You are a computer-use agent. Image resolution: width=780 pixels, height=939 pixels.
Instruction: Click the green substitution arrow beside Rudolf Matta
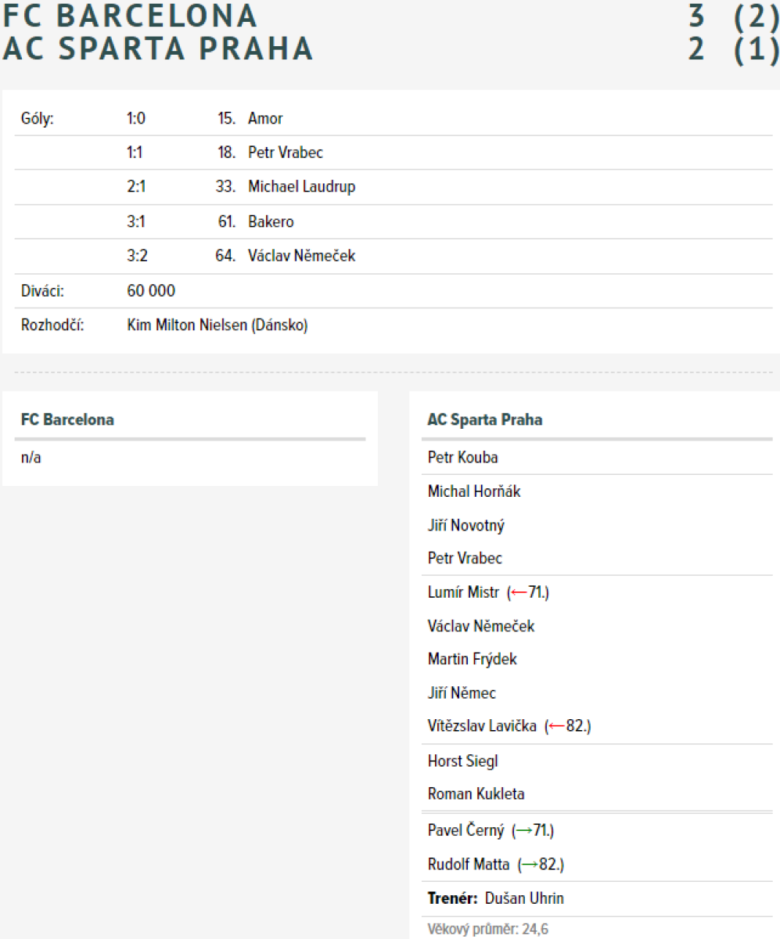pos(530,865)
